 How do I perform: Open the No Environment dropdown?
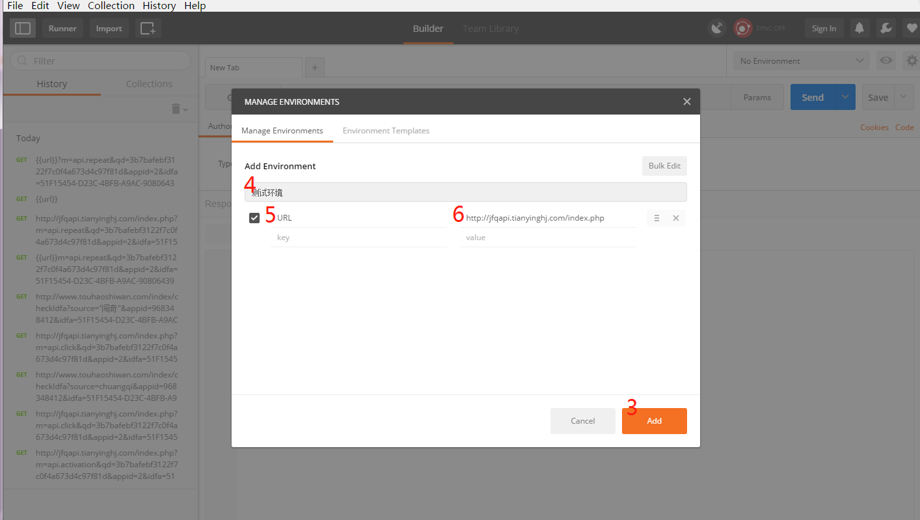coord(802,61)
